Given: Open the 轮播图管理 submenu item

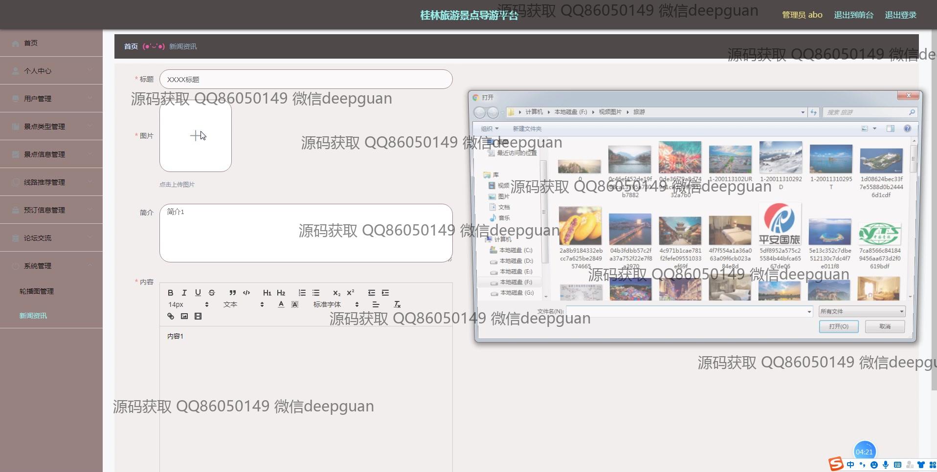Looking at the screenshot, I should pos(51,291).
